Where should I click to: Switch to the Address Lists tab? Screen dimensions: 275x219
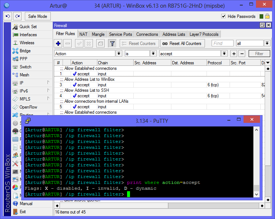pyautogui.click(x=174, y=34)
